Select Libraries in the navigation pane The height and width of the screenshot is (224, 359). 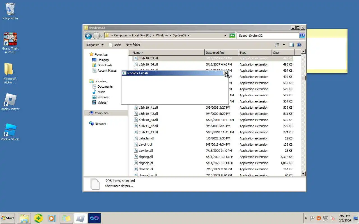pos(100,81)
